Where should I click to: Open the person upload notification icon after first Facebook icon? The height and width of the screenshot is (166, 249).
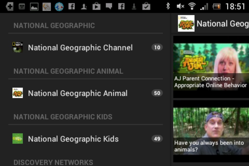84,7
